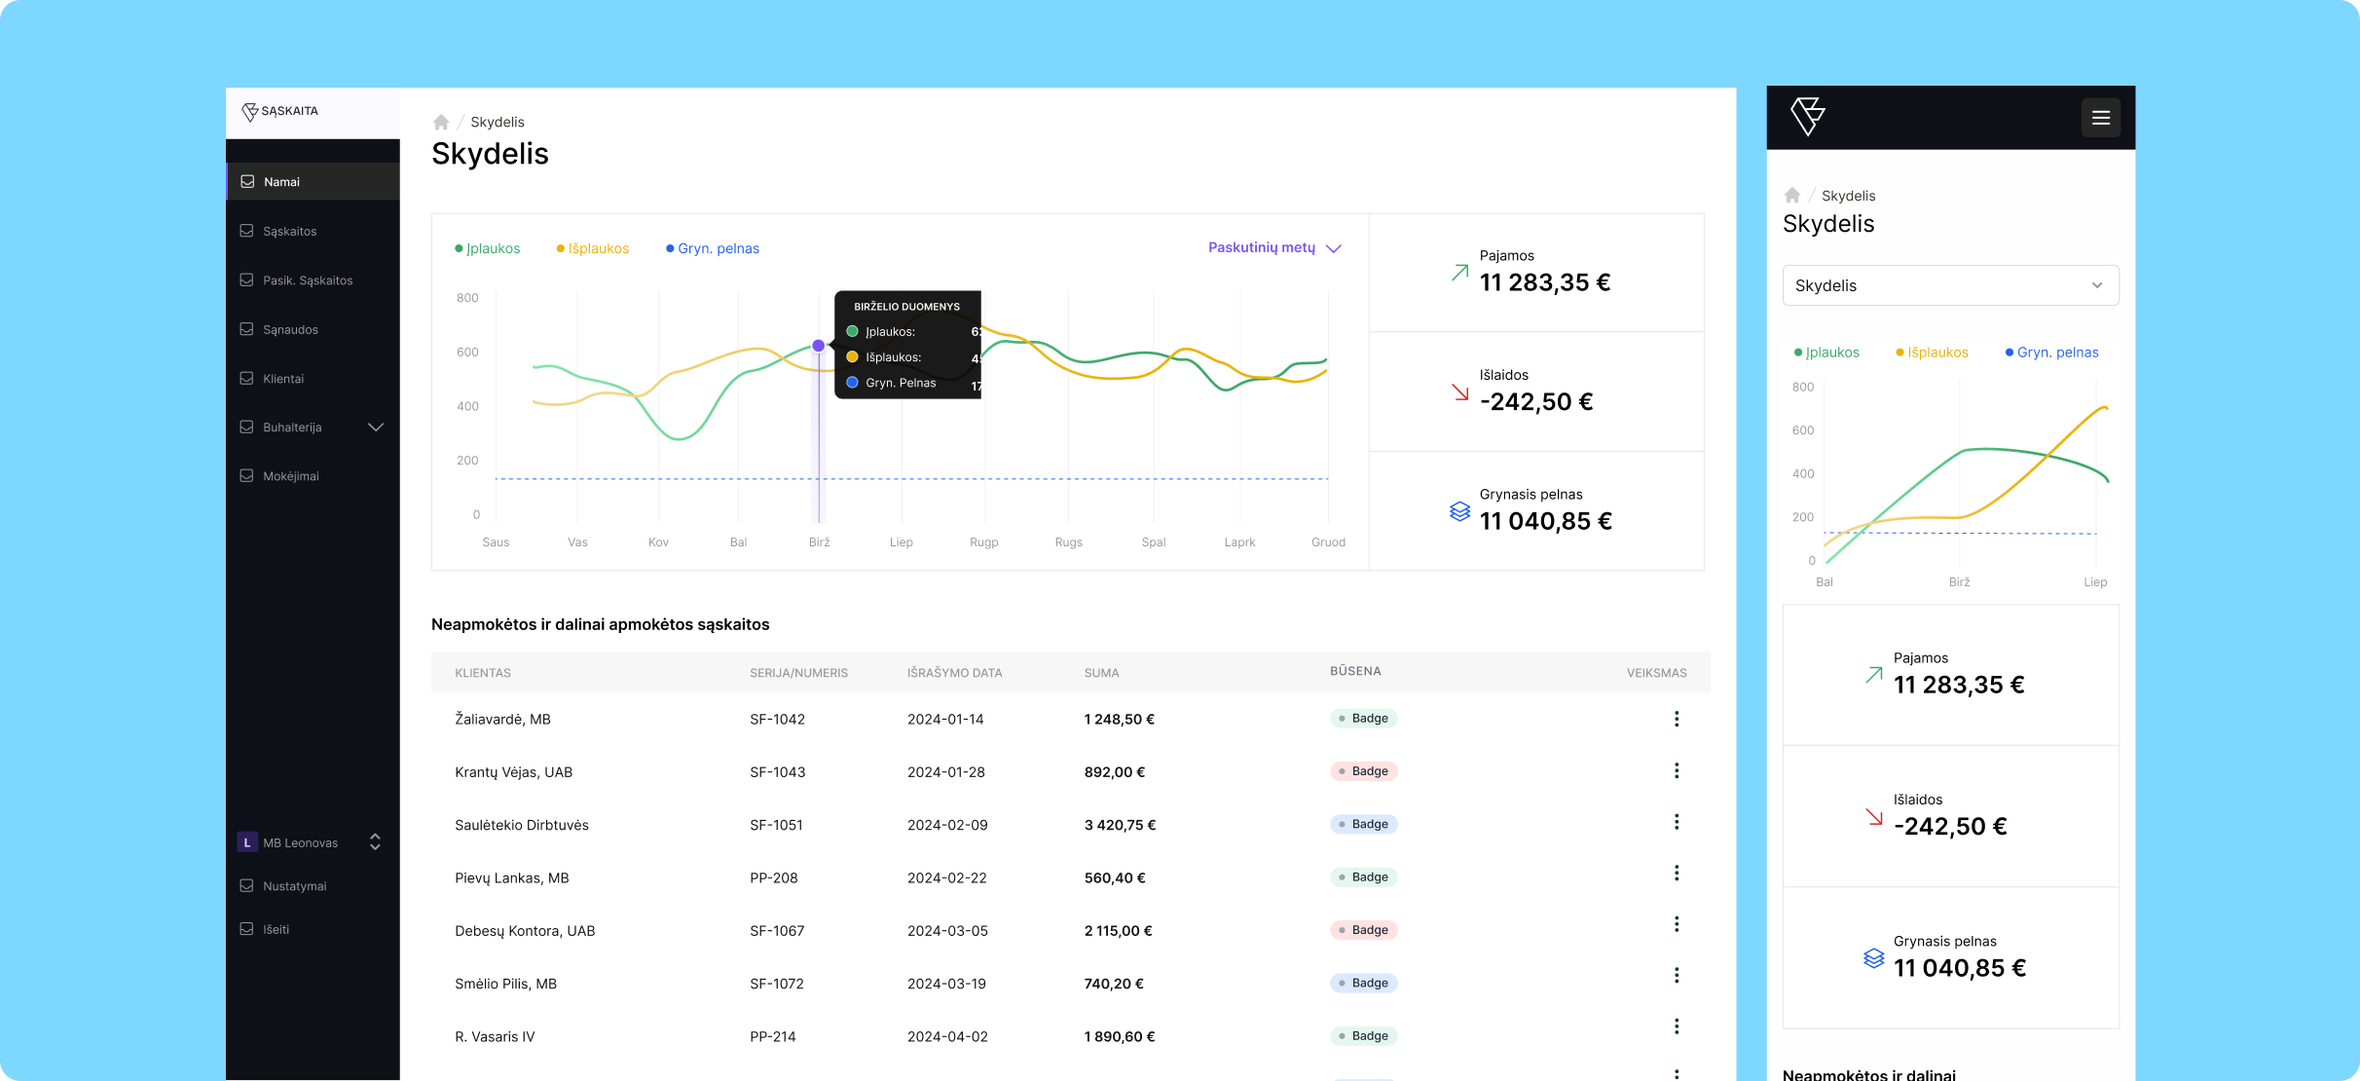Toggle the Išplaukos legend in the mobile chart
2360x1081 pixels.
tap(1933, 353)
